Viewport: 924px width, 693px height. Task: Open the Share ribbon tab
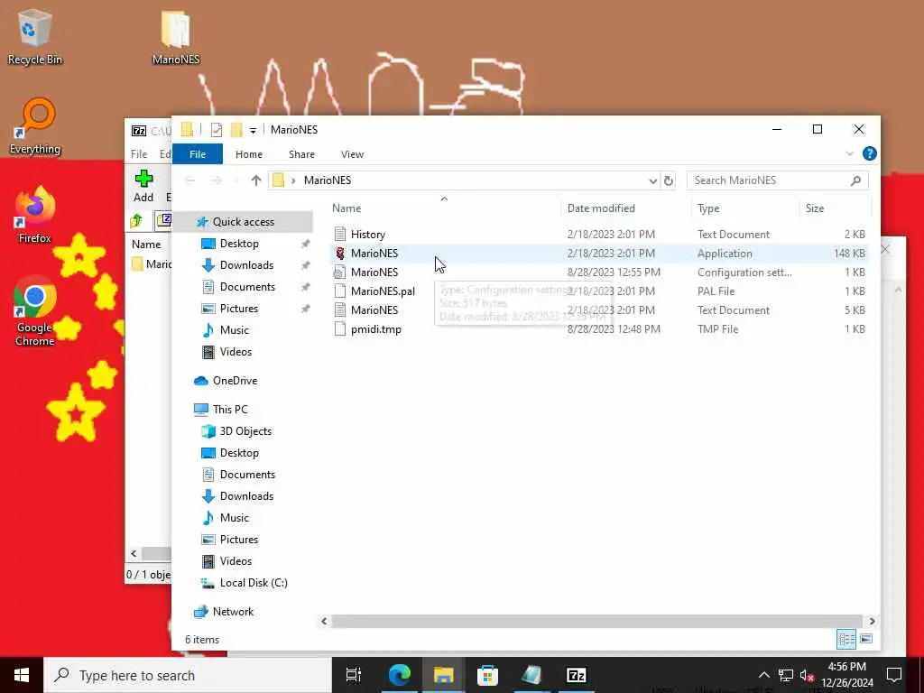(x=301, y=154)
